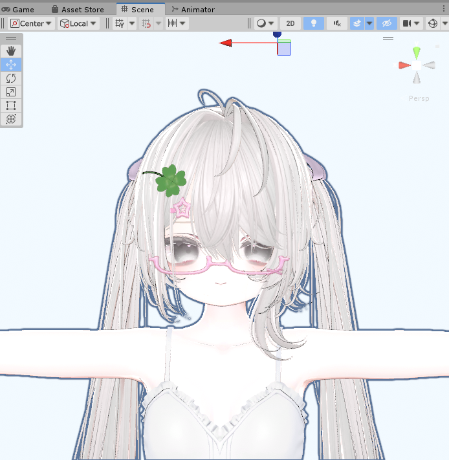Click the orientation overlay drag handle

tap(388, 38)
